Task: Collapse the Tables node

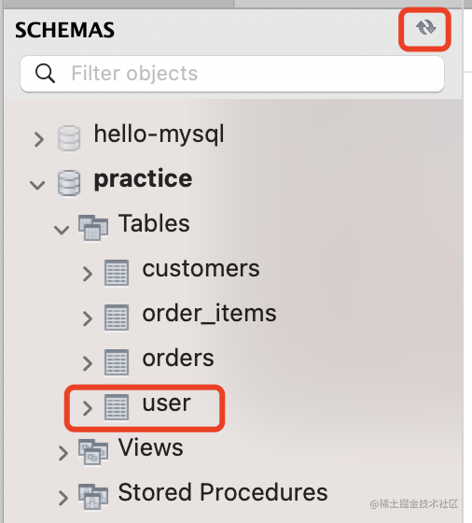Action: 62,230
